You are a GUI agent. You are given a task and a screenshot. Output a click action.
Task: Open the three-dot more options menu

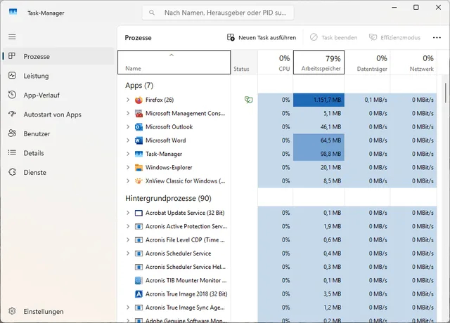437,37
